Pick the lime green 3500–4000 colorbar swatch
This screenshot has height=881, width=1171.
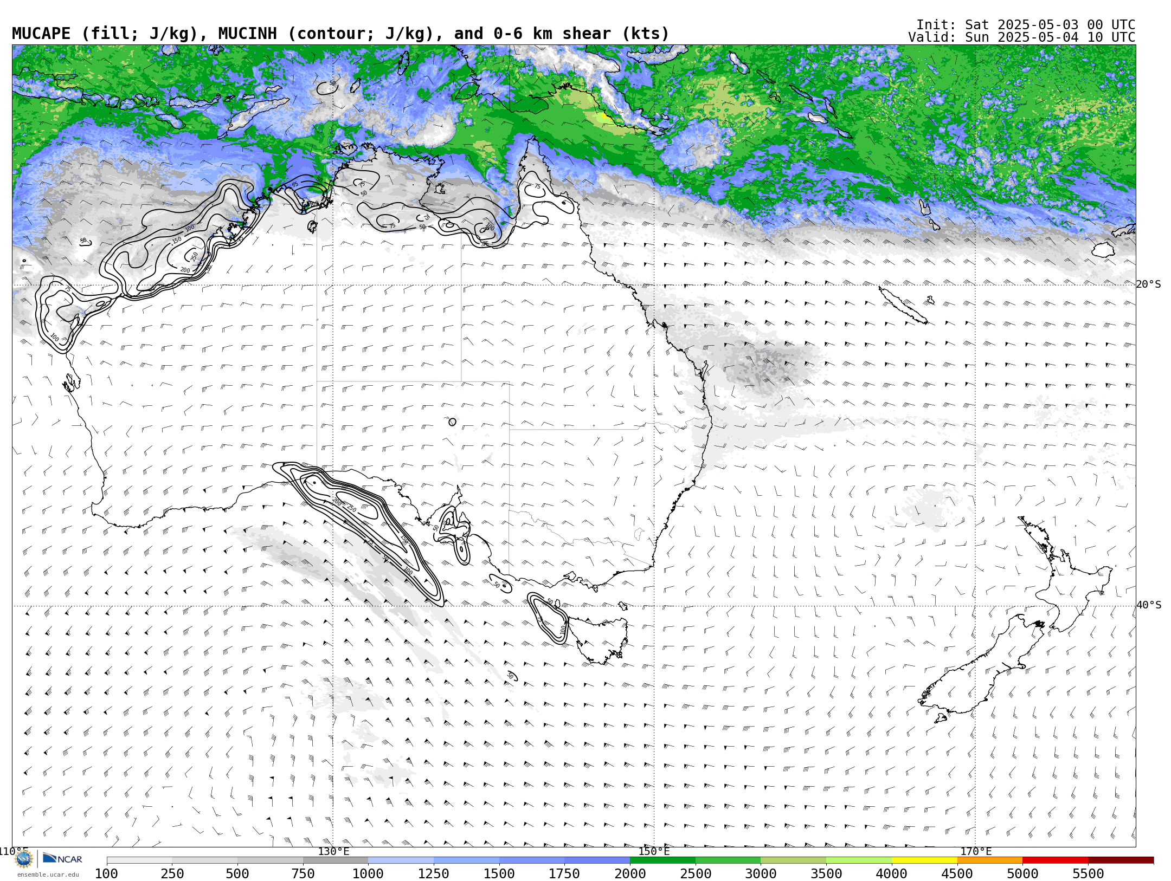[x=859, y=860]
